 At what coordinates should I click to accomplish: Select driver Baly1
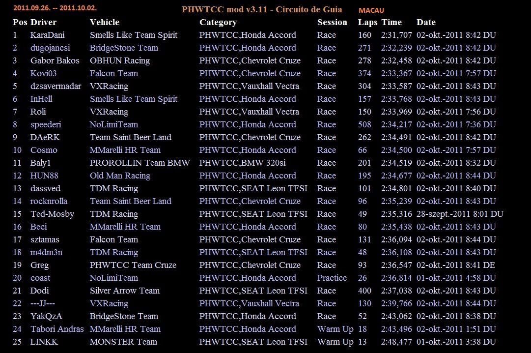pos(40,163)
